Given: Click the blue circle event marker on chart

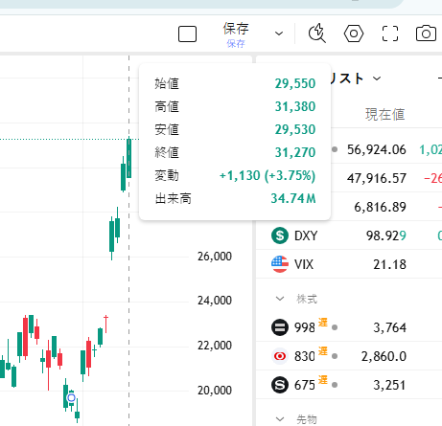Looking at the screenshot, I should pyautogui.click(x=71, y=397).
